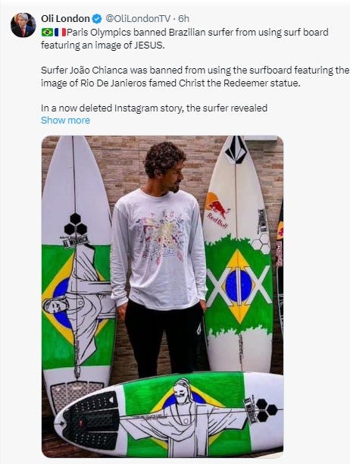Click the paragraph mentioning João Chianca

pos(195,77)
